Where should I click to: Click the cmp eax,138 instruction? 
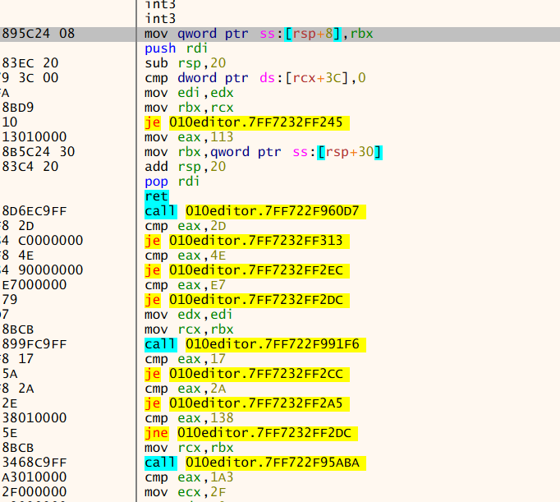[189, 418]
